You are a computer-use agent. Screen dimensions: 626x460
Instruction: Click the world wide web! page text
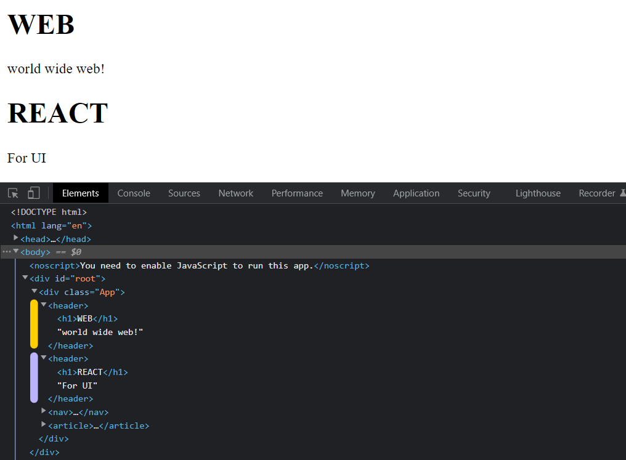(x=56, y=68)
